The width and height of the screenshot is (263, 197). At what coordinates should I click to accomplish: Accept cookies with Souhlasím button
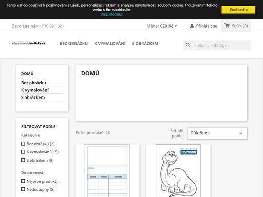[x=238, y=10]
